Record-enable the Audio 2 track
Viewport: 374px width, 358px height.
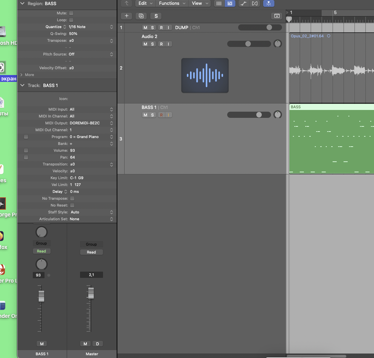click(x=162, y=44)
